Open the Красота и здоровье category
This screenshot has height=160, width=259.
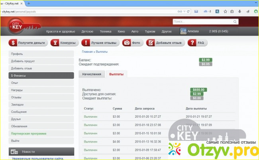click(x=61, y=31)
